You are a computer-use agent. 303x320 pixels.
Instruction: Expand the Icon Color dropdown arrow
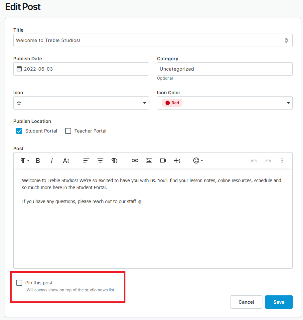[x=288, y=103]
